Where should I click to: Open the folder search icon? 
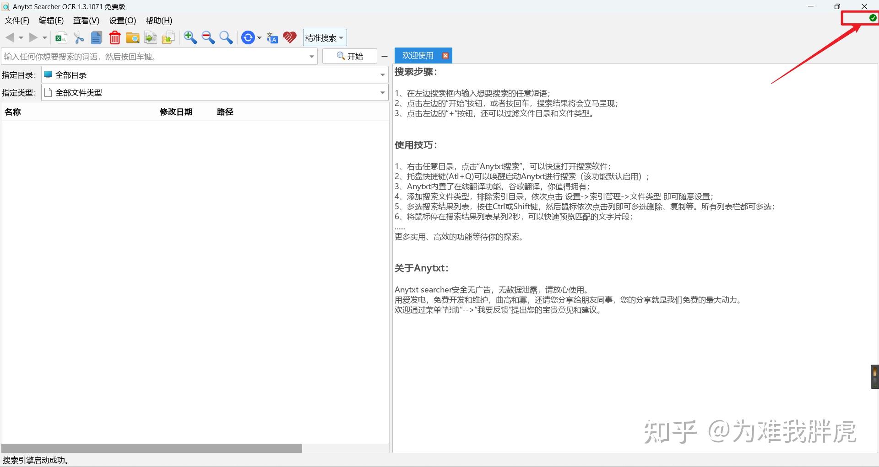coord(132,37)
